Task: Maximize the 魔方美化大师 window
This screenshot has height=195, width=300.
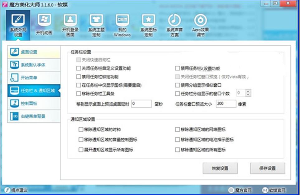Action: [275, 3]
